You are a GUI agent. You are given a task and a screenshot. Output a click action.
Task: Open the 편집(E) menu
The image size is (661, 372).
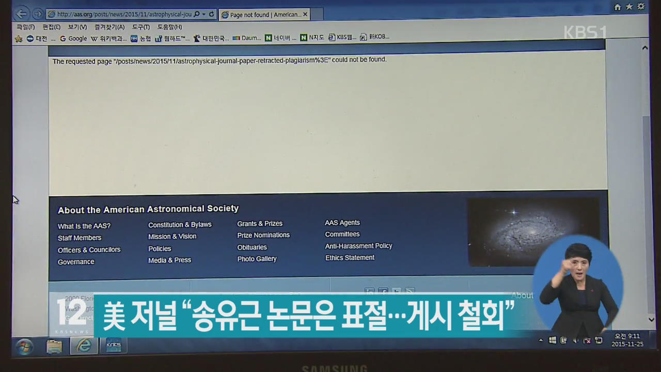click(51, 27)
